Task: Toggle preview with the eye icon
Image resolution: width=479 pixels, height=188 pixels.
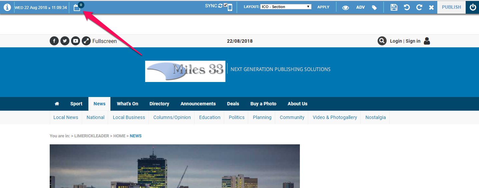Action: [346, 7]
